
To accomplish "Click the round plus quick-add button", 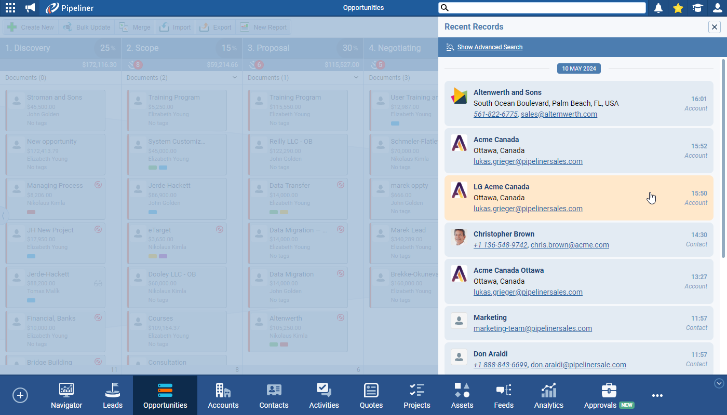I will coord(20,395).
